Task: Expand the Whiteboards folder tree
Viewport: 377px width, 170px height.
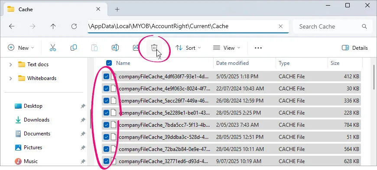Action: point(10,78)
